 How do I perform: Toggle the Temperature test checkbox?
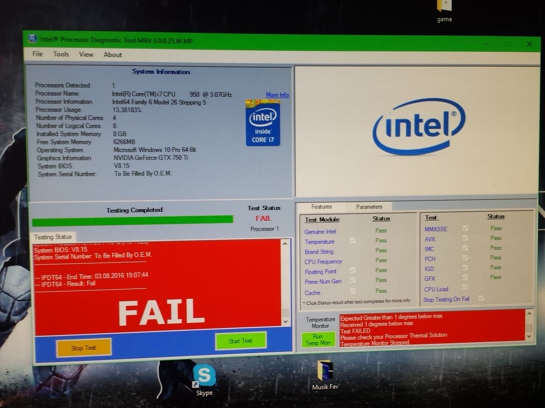pyautogui.click(x=352, y=241)
